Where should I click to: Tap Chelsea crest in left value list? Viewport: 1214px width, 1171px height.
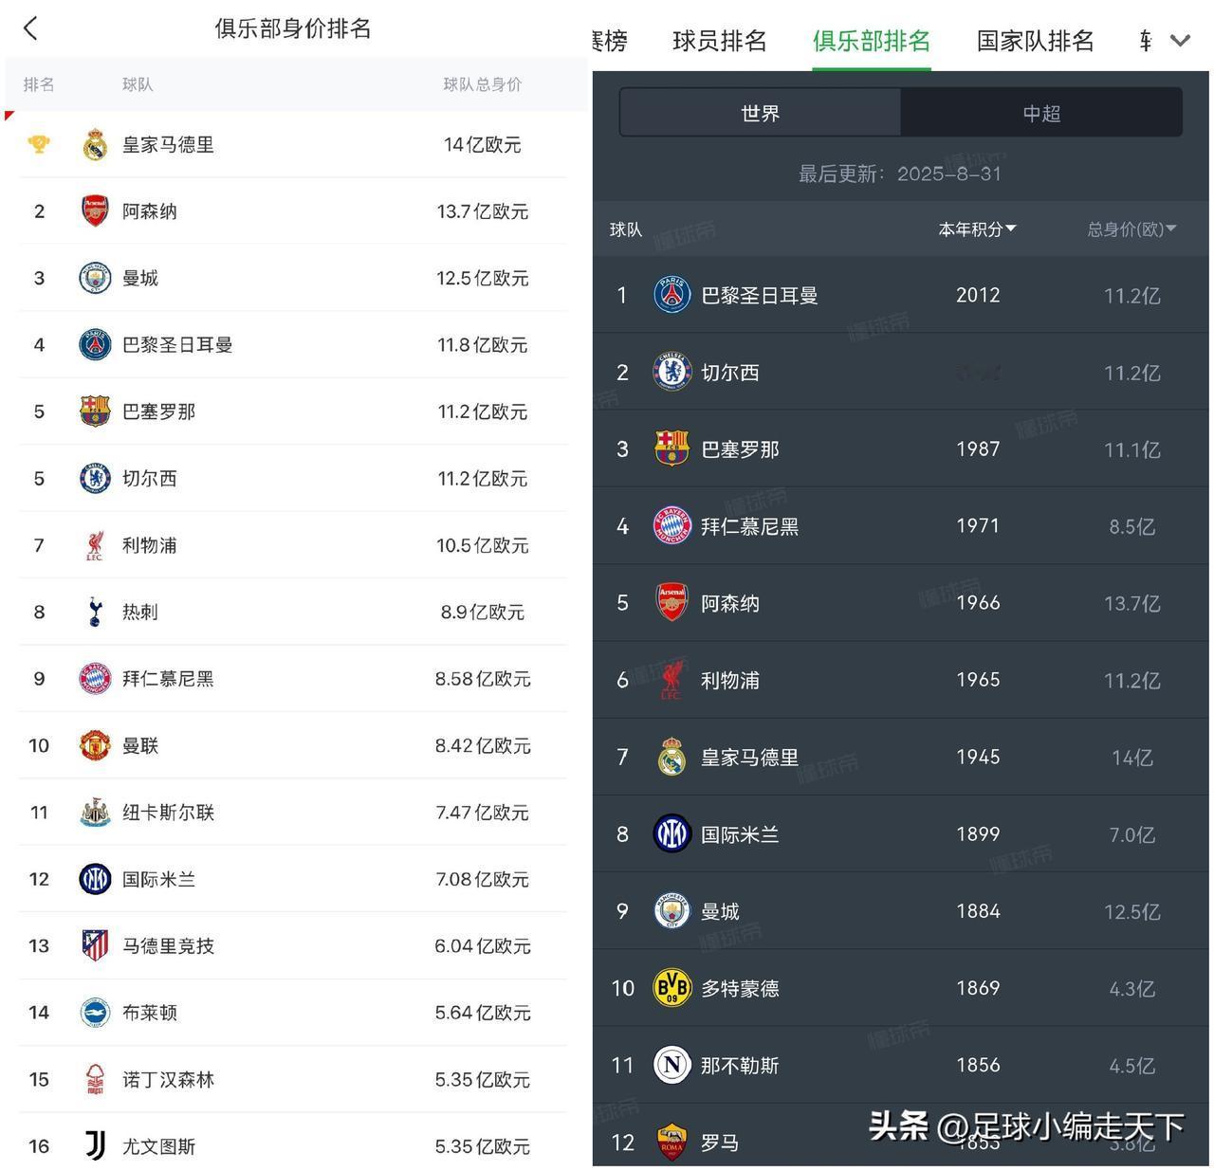tap(95, 478)
